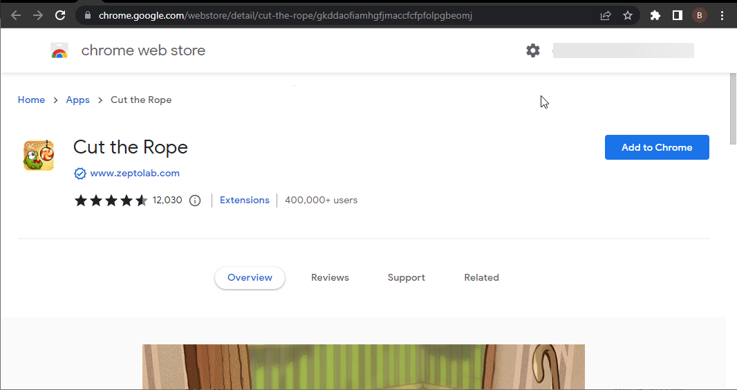This screenshot has height=390, width=737.
Task: Bookmark this page with the star icon
Action: [x=628, y=15]
